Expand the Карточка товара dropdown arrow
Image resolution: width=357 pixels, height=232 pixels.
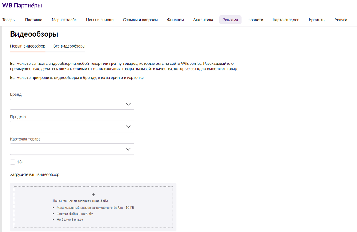pyautogui.click(x=128, y=149)
